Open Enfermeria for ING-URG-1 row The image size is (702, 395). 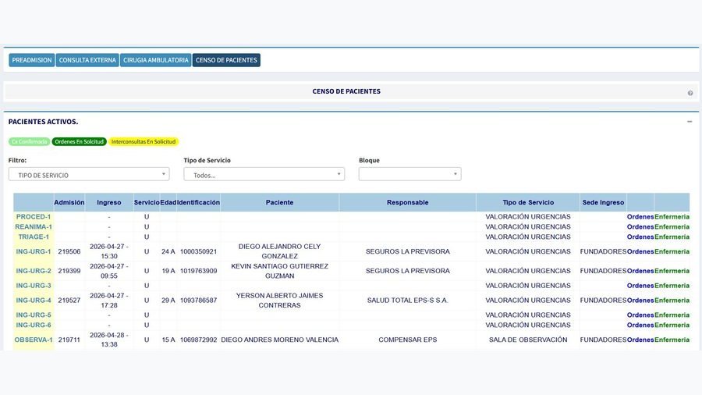click(672, 251)
